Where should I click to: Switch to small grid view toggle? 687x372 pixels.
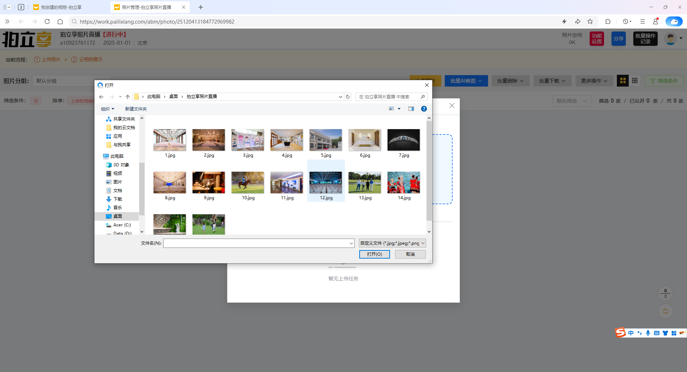click(635, 81)
